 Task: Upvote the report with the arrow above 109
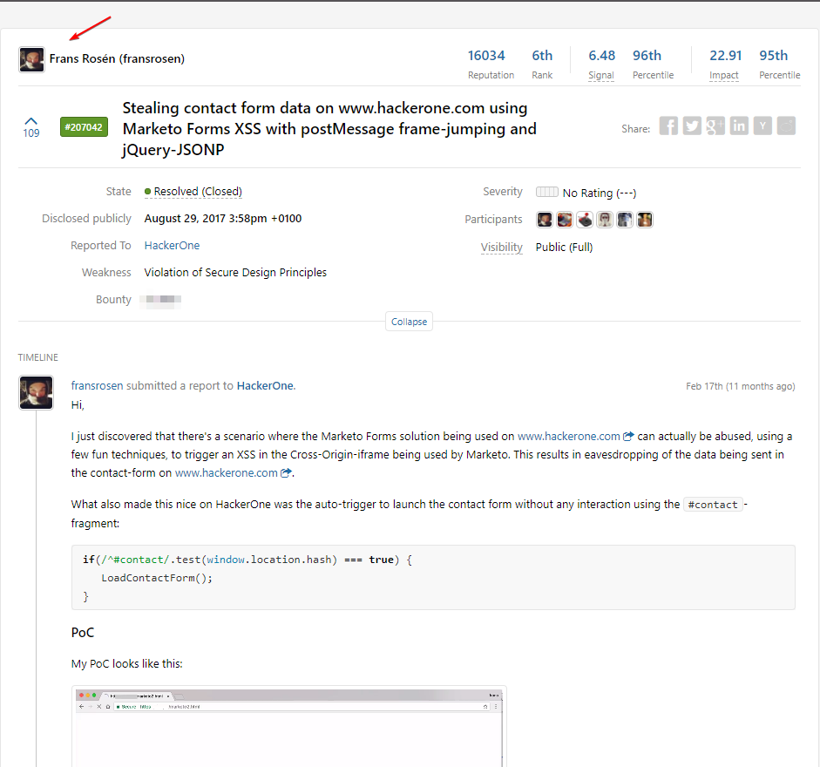pyautogui.click(x=30, y=121)
